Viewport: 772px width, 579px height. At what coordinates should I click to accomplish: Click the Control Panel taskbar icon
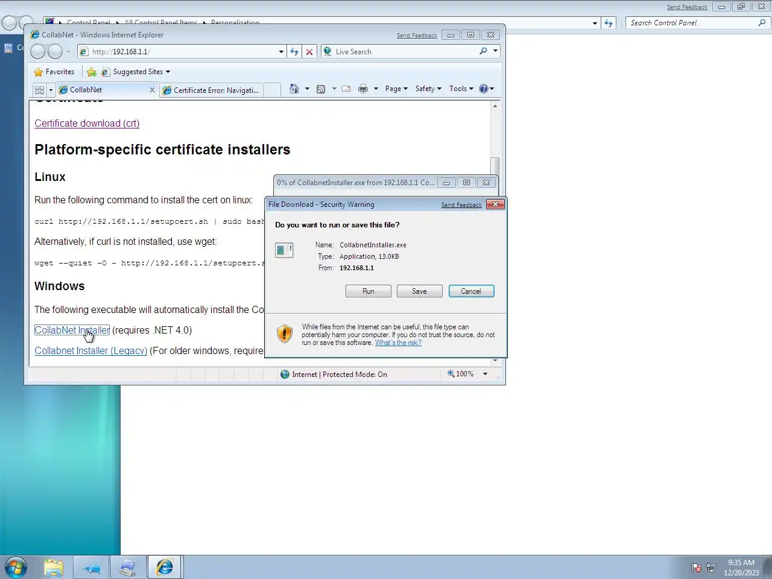pyautogui.click(x=128, y=568)
